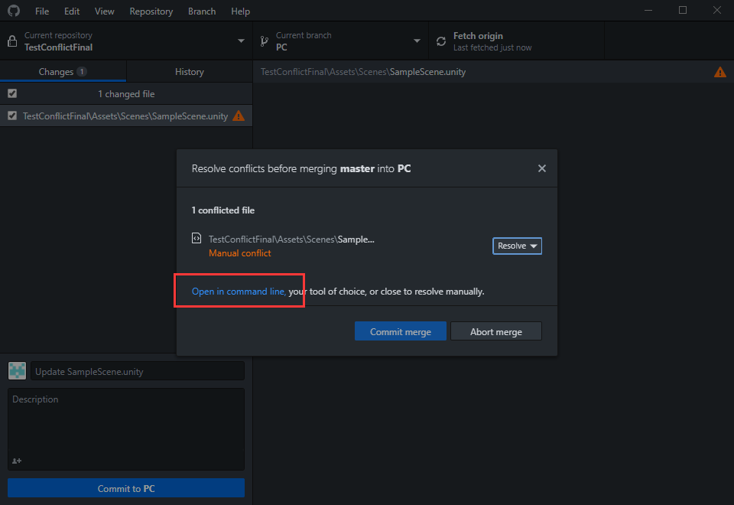
Task: Open the Resolve dropdown for conflicted file
Action: coord(517,246)
